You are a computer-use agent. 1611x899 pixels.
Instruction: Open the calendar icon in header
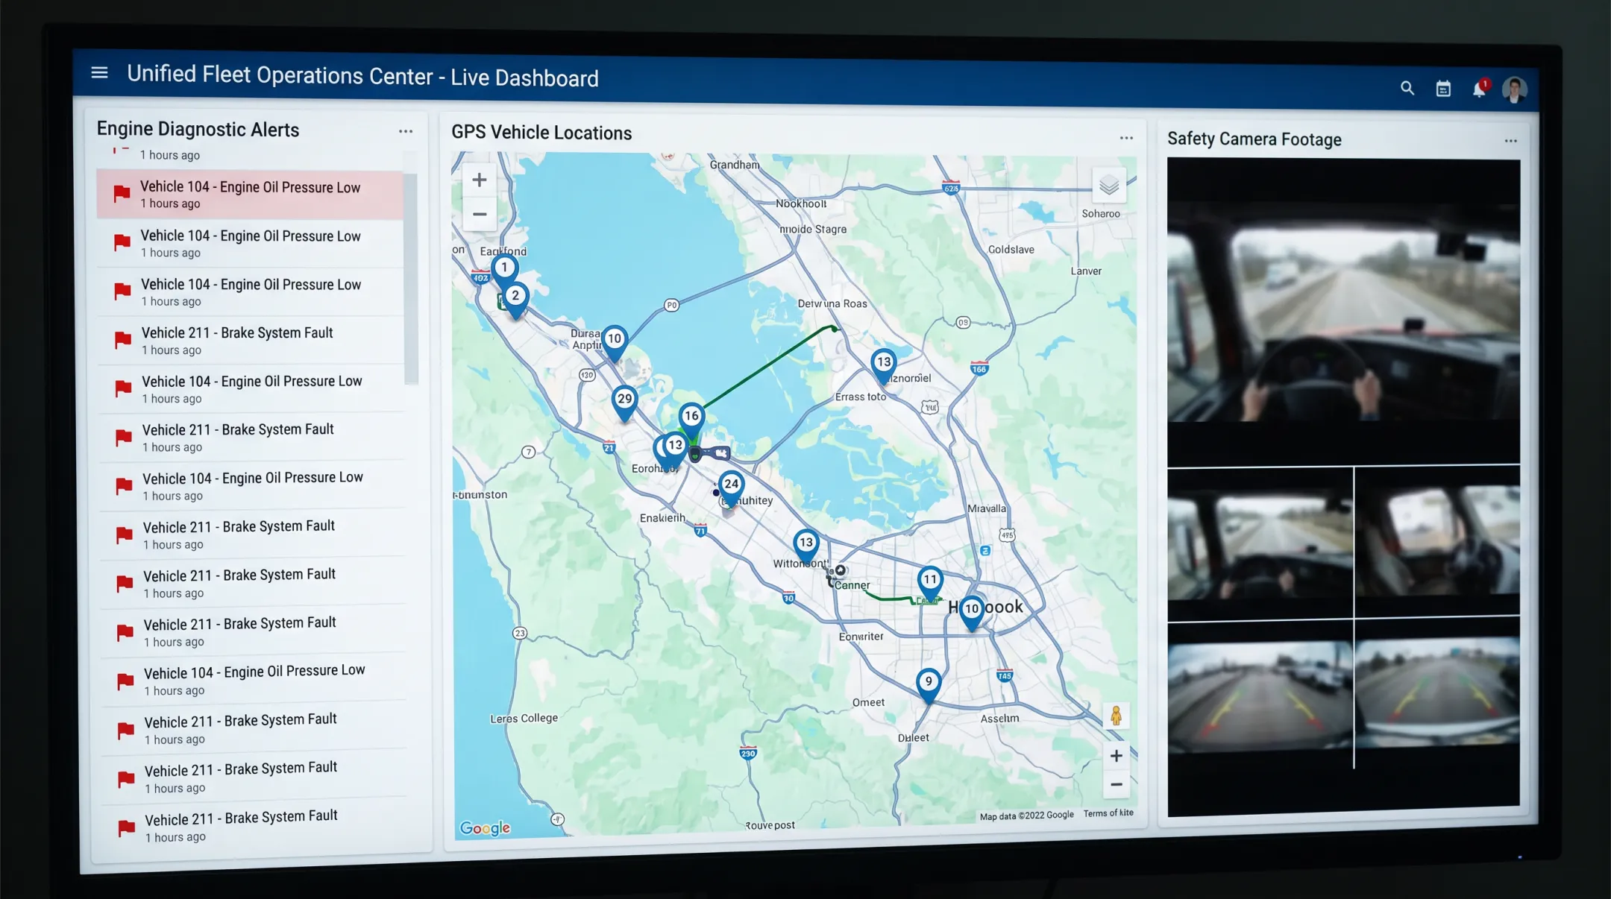1443,89
